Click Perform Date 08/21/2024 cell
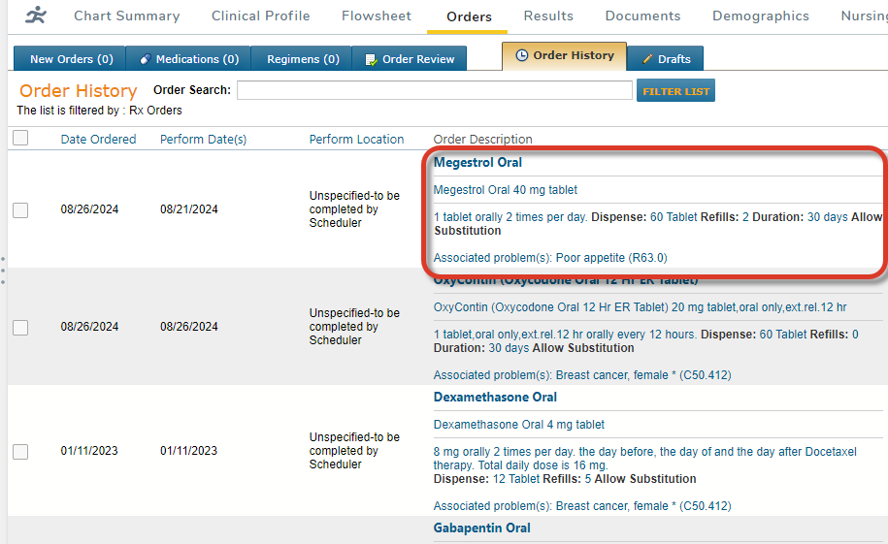The image size is (888, 544). pos(189,209)
